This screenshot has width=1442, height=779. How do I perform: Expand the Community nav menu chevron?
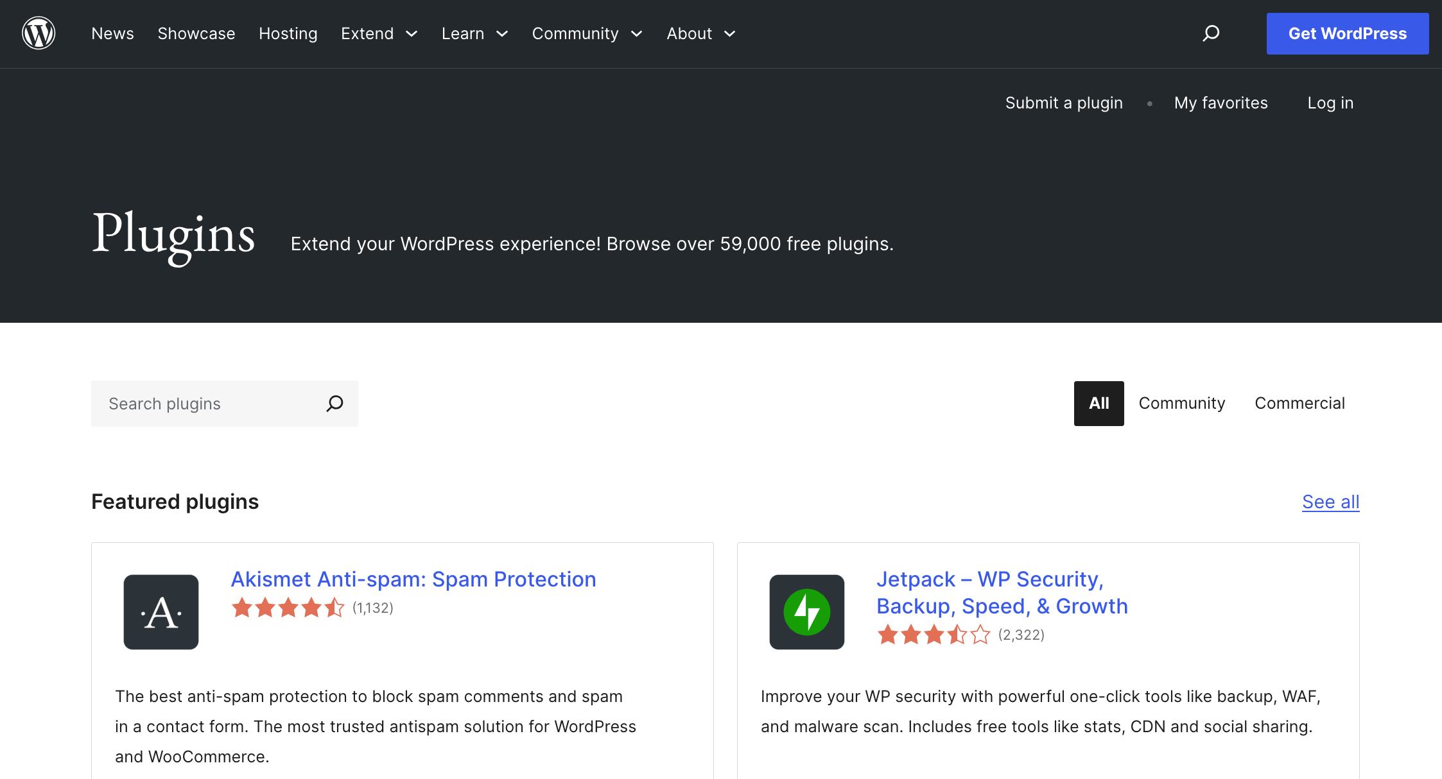tap(637, 34)
